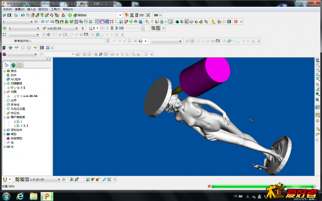Expand the 层和组合 tree node
This screenshot has height=201, width=322.
[5, 130]
